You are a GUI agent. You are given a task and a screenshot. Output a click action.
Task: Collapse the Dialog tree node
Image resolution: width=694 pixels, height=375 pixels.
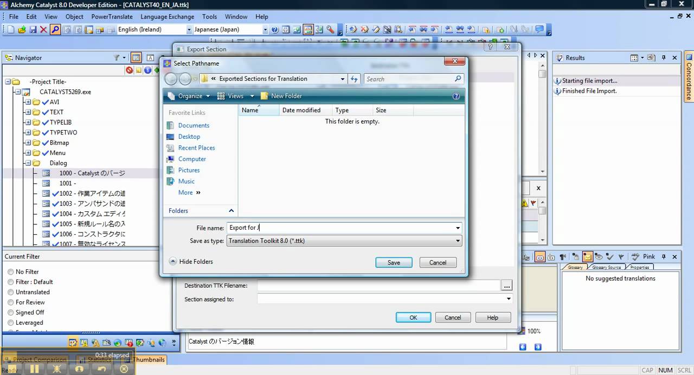tap(28, 163)
